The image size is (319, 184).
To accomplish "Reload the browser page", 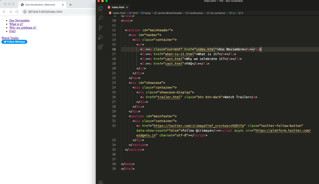I will pyautogui.click(x=17, y=12).
